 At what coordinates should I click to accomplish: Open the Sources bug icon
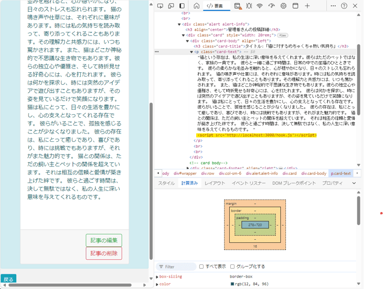click(x=249, y=6)
